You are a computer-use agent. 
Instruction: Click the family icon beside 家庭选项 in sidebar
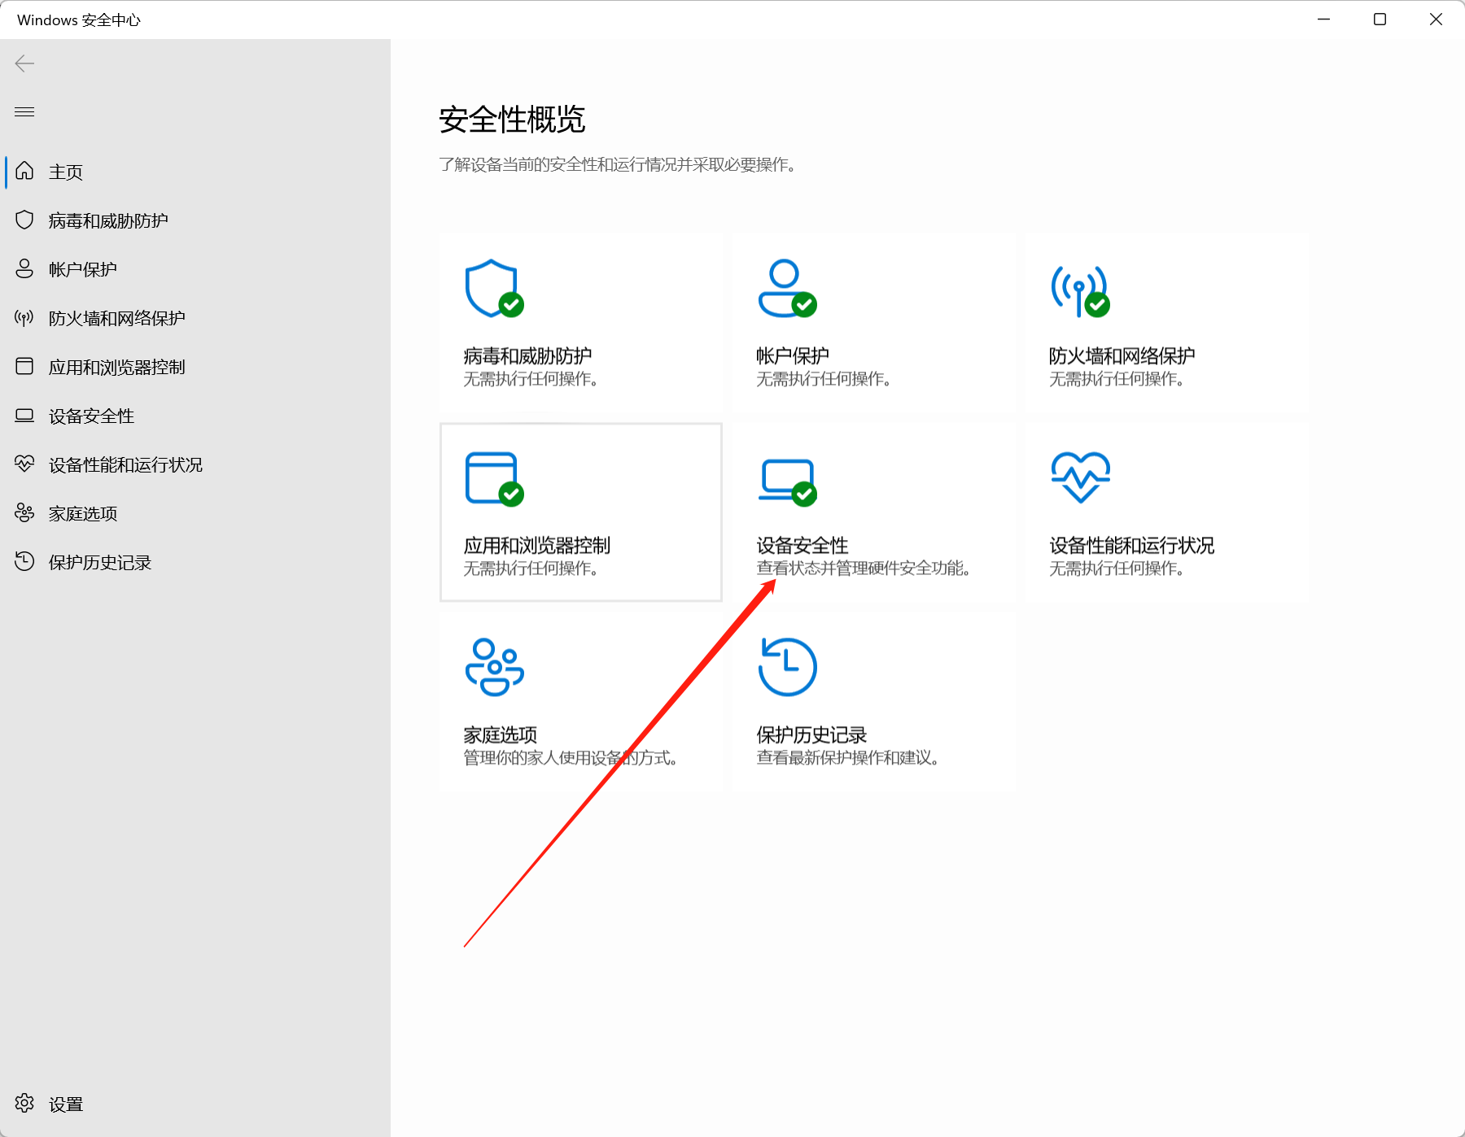pyautogui.click(x=24, y=512)
